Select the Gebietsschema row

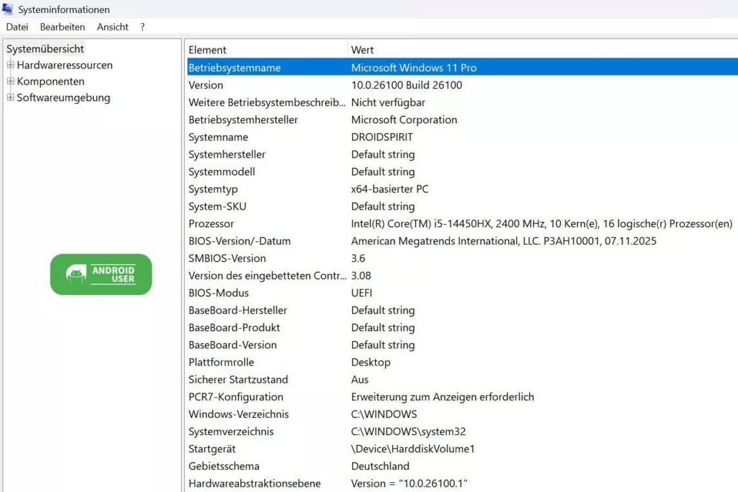[x=462, y=466]
